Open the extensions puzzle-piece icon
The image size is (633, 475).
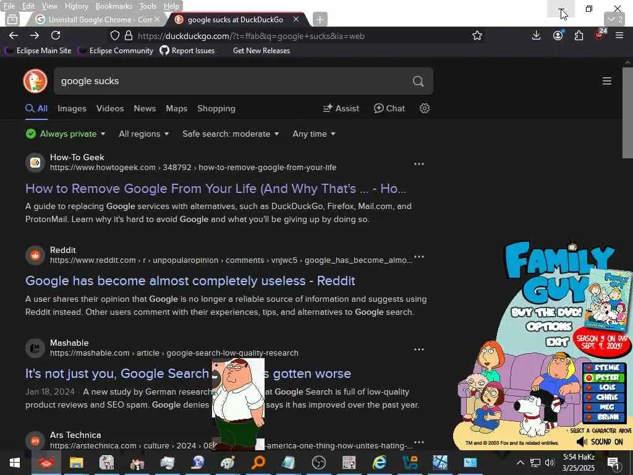[579, 35]
